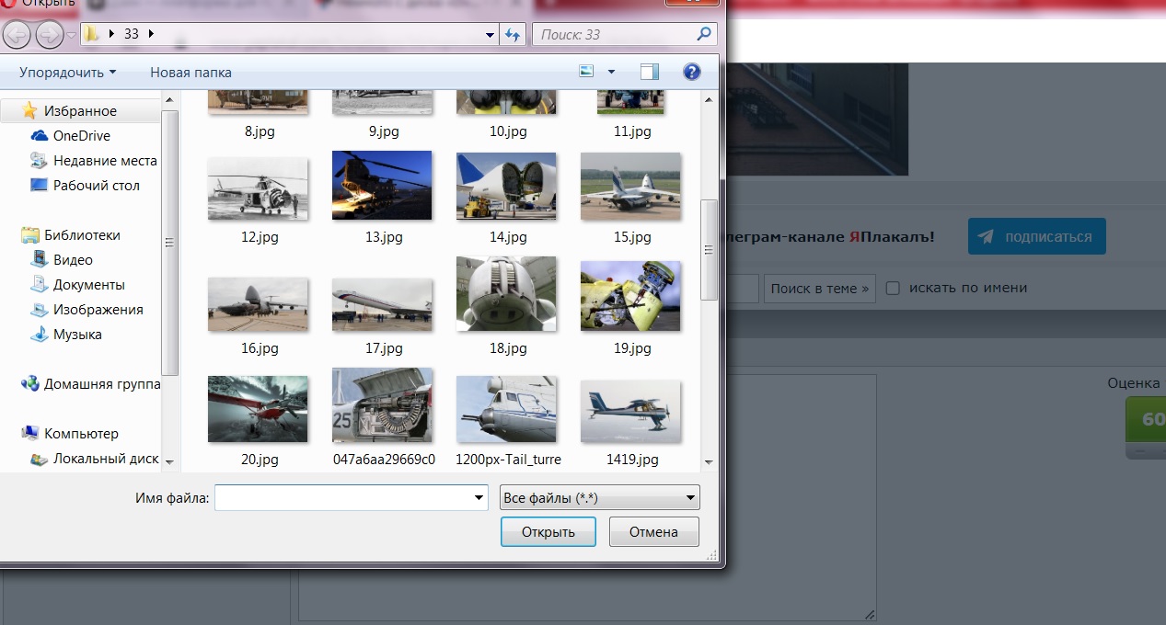This screenshot has height=625, width=1166.
Task: Click Новая папка button
Action: pos(190,72)
